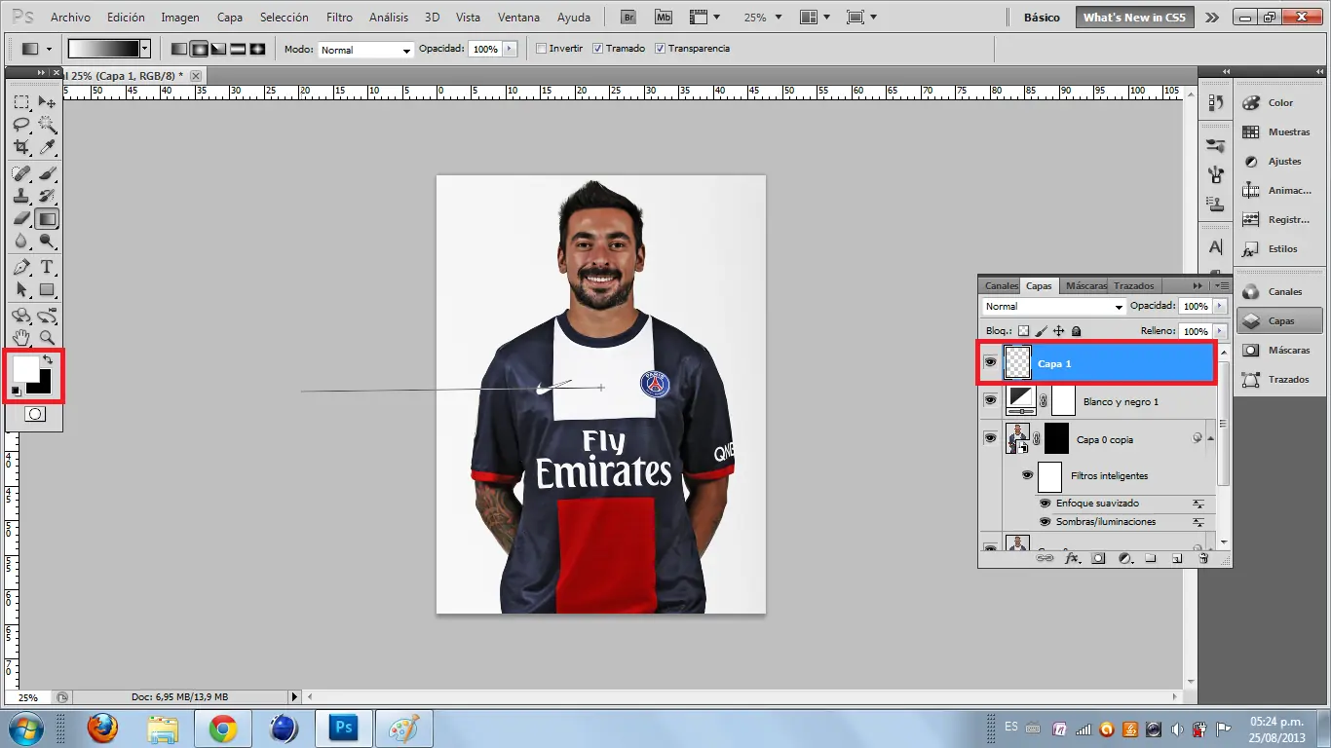Open the Muestras panel
Screen dimensions: 1331x748
click(x=1280, y=131)
